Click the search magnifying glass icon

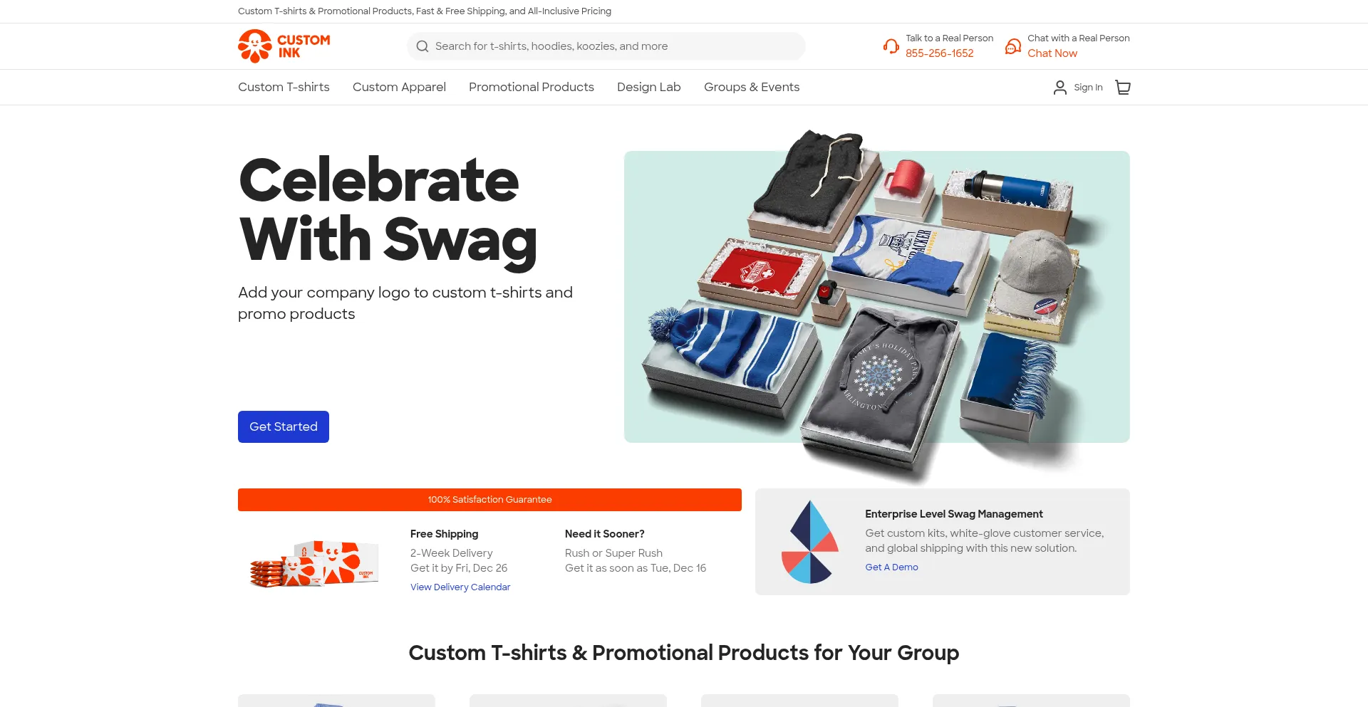[x=423, y=46]
